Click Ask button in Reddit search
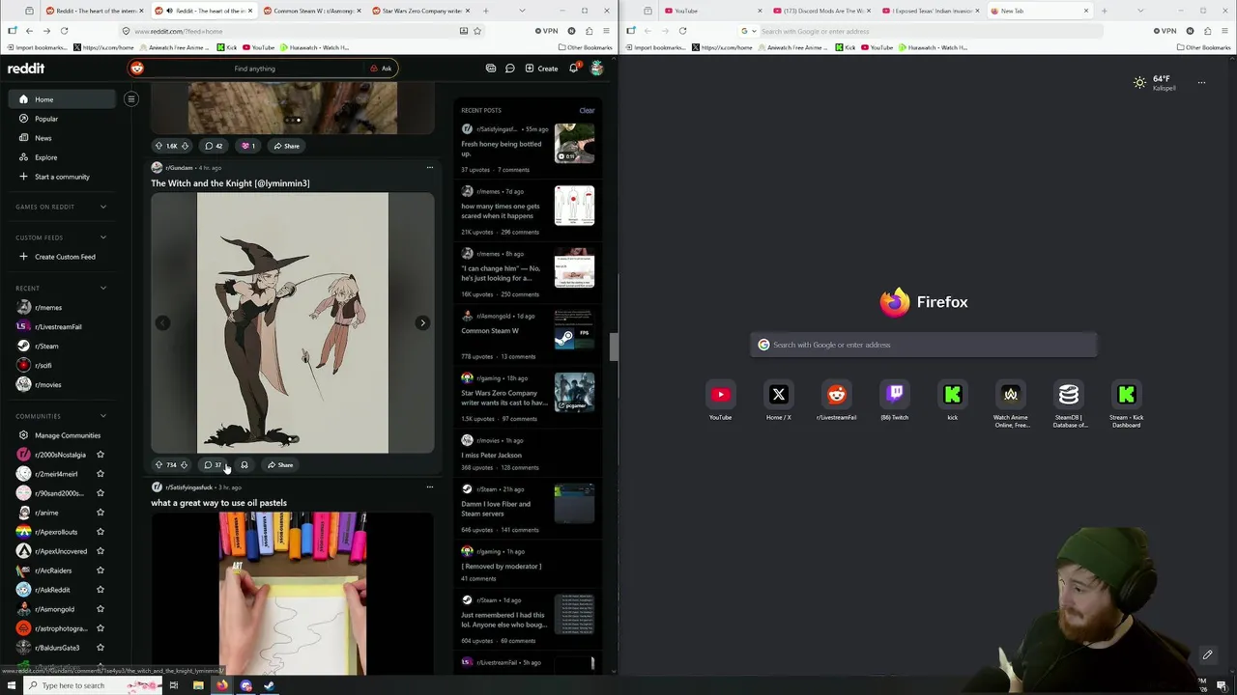 point(381,69)
